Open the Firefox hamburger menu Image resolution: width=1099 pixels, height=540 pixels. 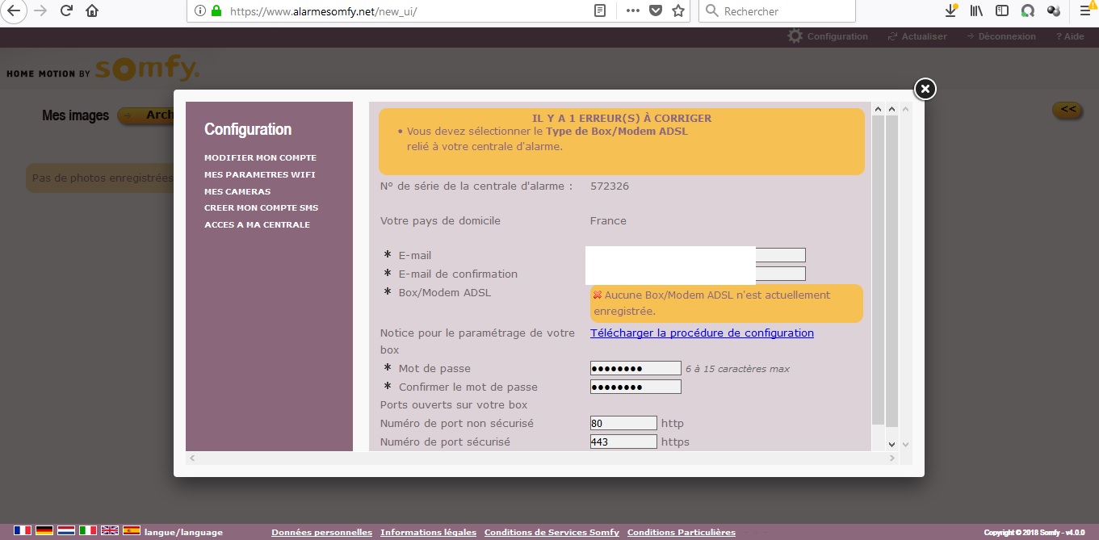click(1084, 11)
